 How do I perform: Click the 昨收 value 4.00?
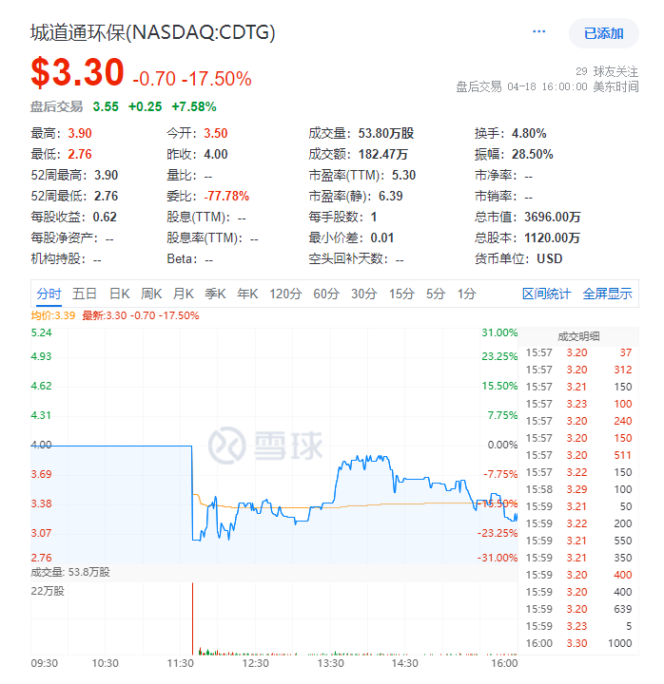pyautogui.click(x=215, y=154)
